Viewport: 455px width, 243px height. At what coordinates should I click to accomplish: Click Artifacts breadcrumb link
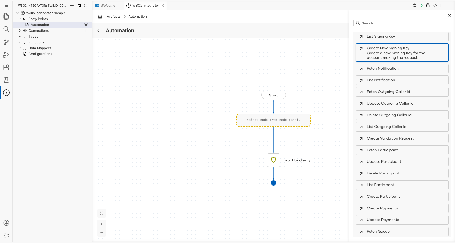[114, 16]
